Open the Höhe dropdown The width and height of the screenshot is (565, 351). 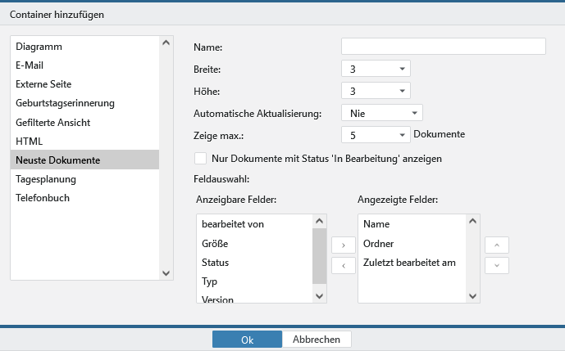click(376, 91)
